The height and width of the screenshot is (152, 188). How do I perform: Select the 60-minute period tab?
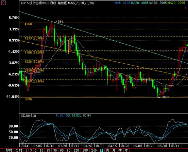click(x=62, y=150)
